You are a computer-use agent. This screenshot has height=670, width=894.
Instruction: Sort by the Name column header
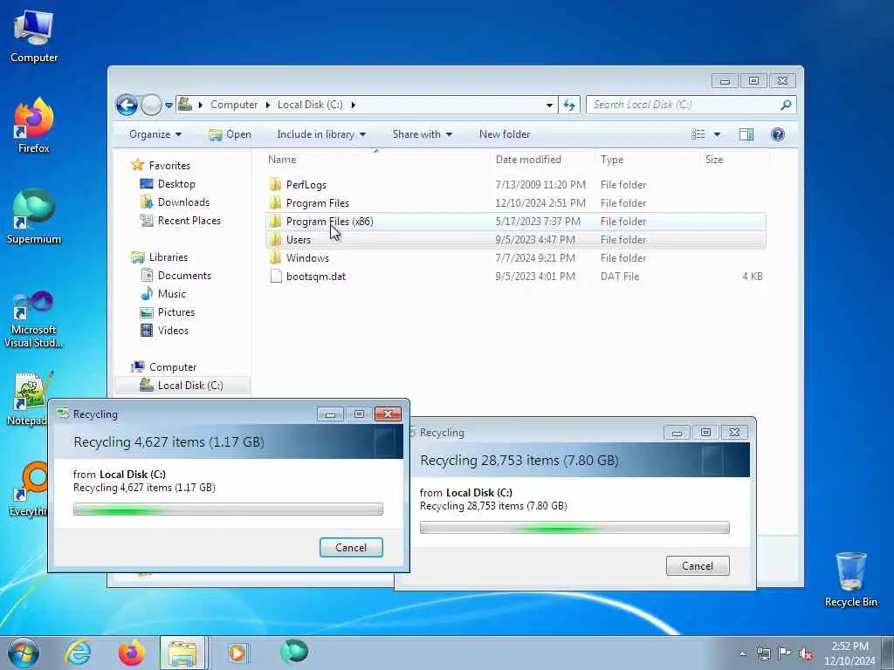click(x=377, y=160)
